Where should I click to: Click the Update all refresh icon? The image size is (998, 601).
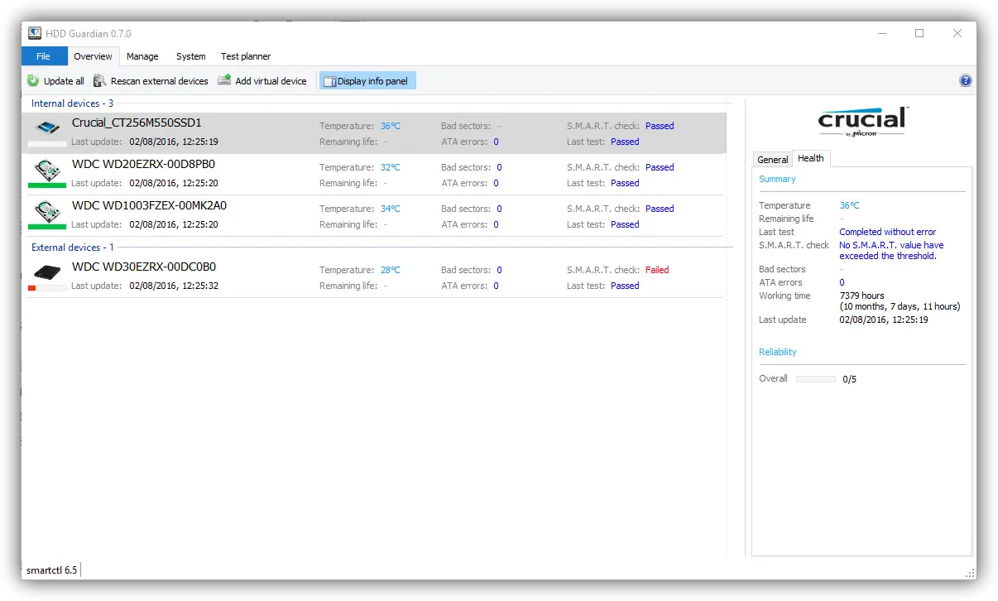(x=33, y=81)
